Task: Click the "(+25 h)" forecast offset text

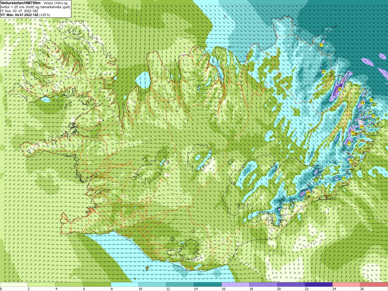Action: tap(45, 15)
